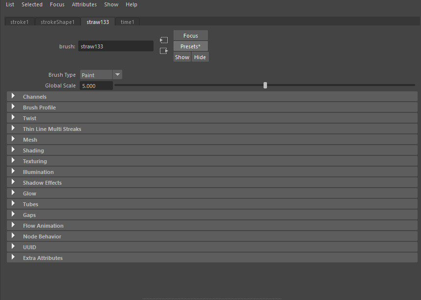Click the Focus button
This screenshot has width=421, height=300.
point(191,35)
